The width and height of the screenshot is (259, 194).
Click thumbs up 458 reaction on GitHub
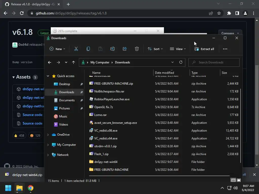click(19, 135)
